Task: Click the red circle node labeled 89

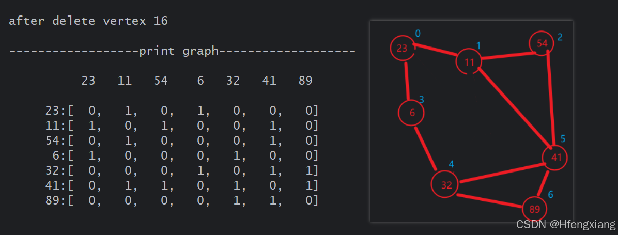Action: (534, 209)
